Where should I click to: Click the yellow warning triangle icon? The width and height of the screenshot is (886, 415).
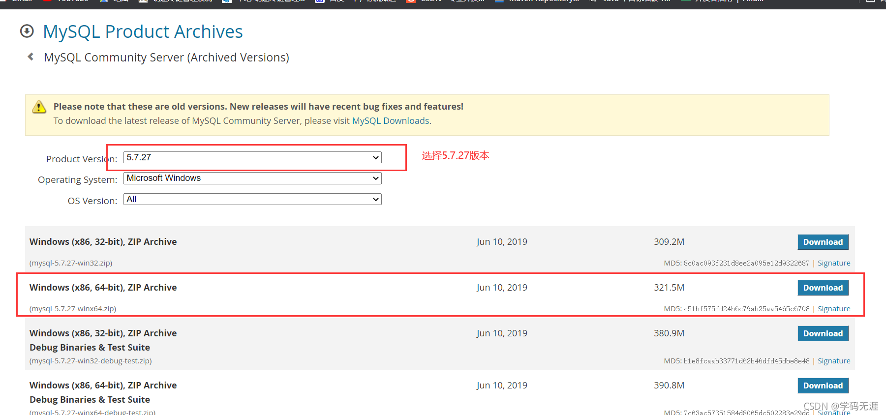39,107
